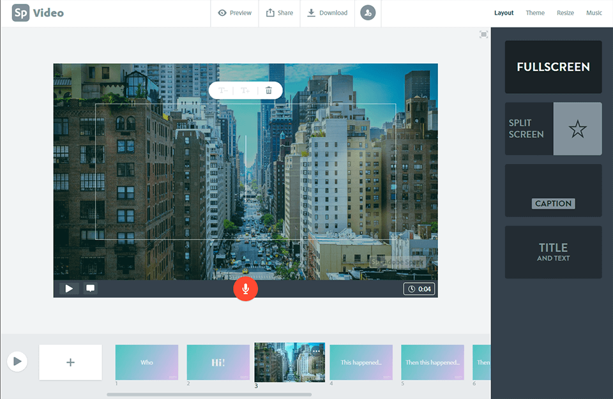The height and width of the screenshot is (399, 613).
Task: Switch to the Layout tab
Action: coord(504,13)
